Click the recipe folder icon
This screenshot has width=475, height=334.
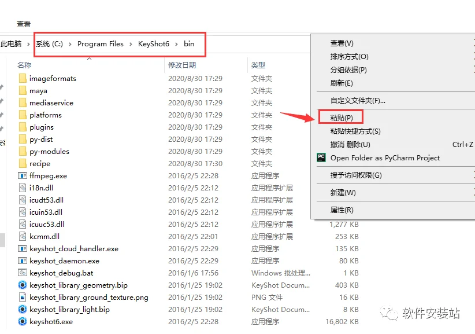(23, 163)
